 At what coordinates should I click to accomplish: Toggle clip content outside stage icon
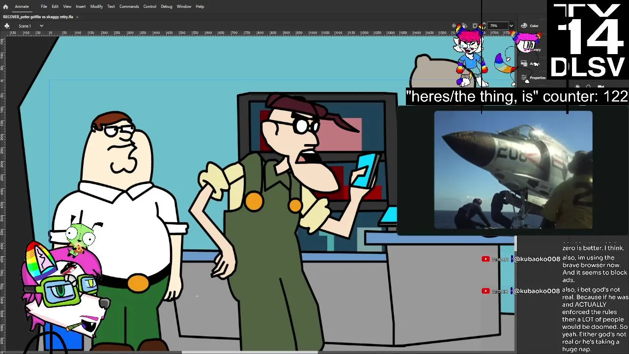475,26
